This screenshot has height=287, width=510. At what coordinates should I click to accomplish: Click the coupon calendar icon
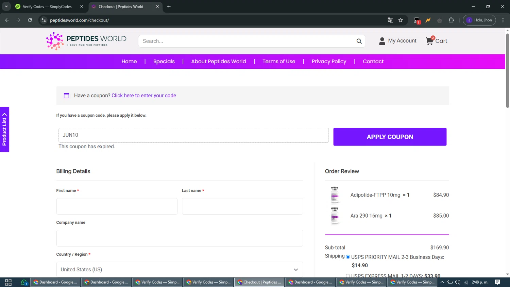pyautogui.click(x=67, y=96)
